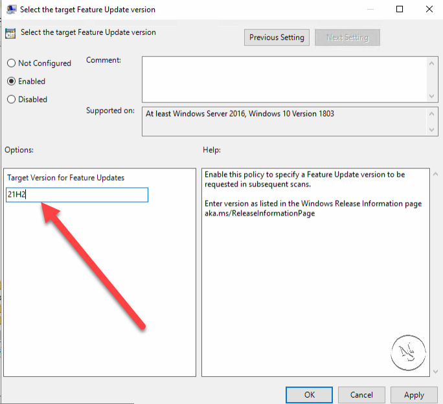Apply the policy changes
Viewport: 443px width, 404px height.
(x=414, y=395)
